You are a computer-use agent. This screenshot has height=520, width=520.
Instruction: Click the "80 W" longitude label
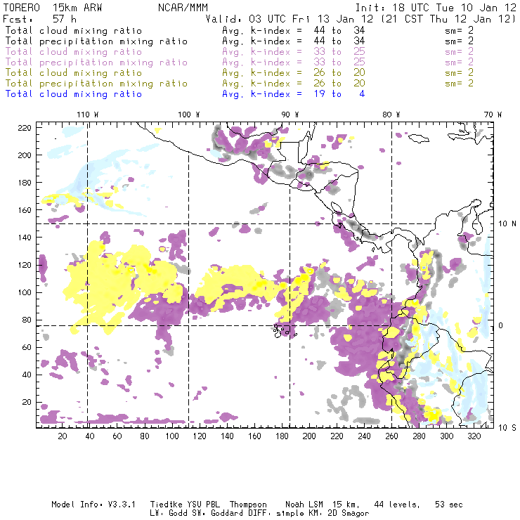tap(391, 115)
